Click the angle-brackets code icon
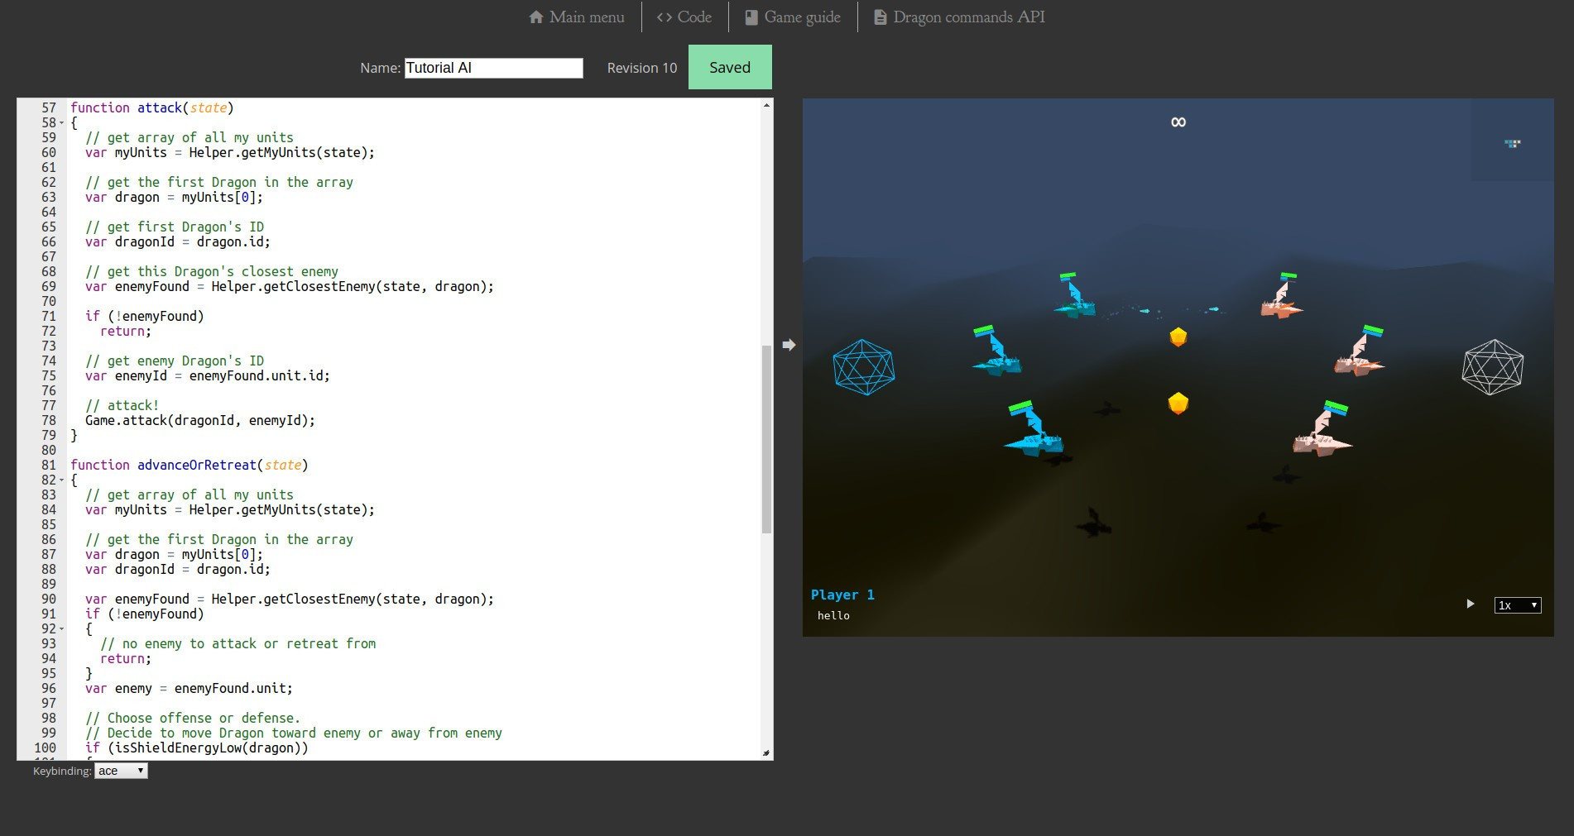 pyautogui.click(x=665, y=17)
